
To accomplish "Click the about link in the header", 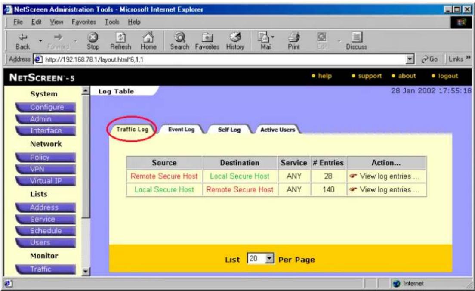I will click(407, 76).
